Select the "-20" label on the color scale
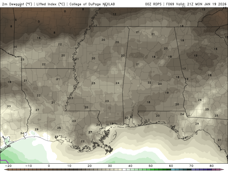 pyautogui.click(x=8, y=166)
